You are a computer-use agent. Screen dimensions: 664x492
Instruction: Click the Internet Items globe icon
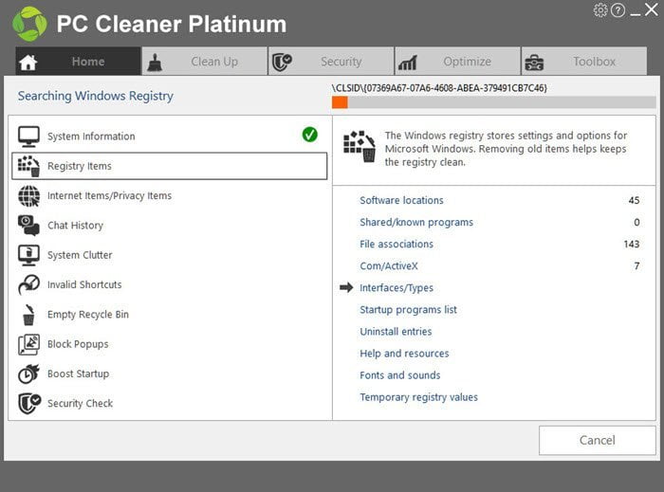tap(28, 196)
